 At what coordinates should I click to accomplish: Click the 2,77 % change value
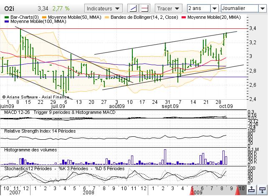[x=61, y=8]
